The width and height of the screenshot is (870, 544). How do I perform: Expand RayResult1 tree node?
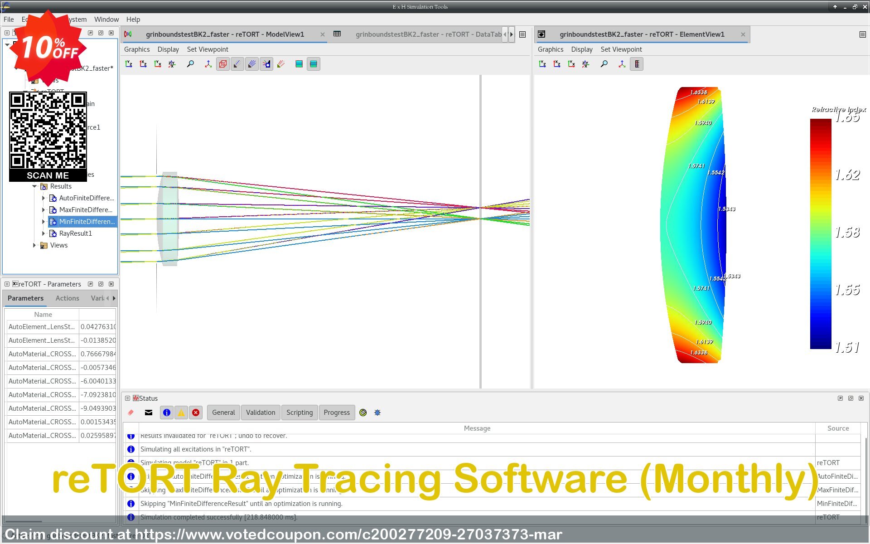tap(43, 233)
